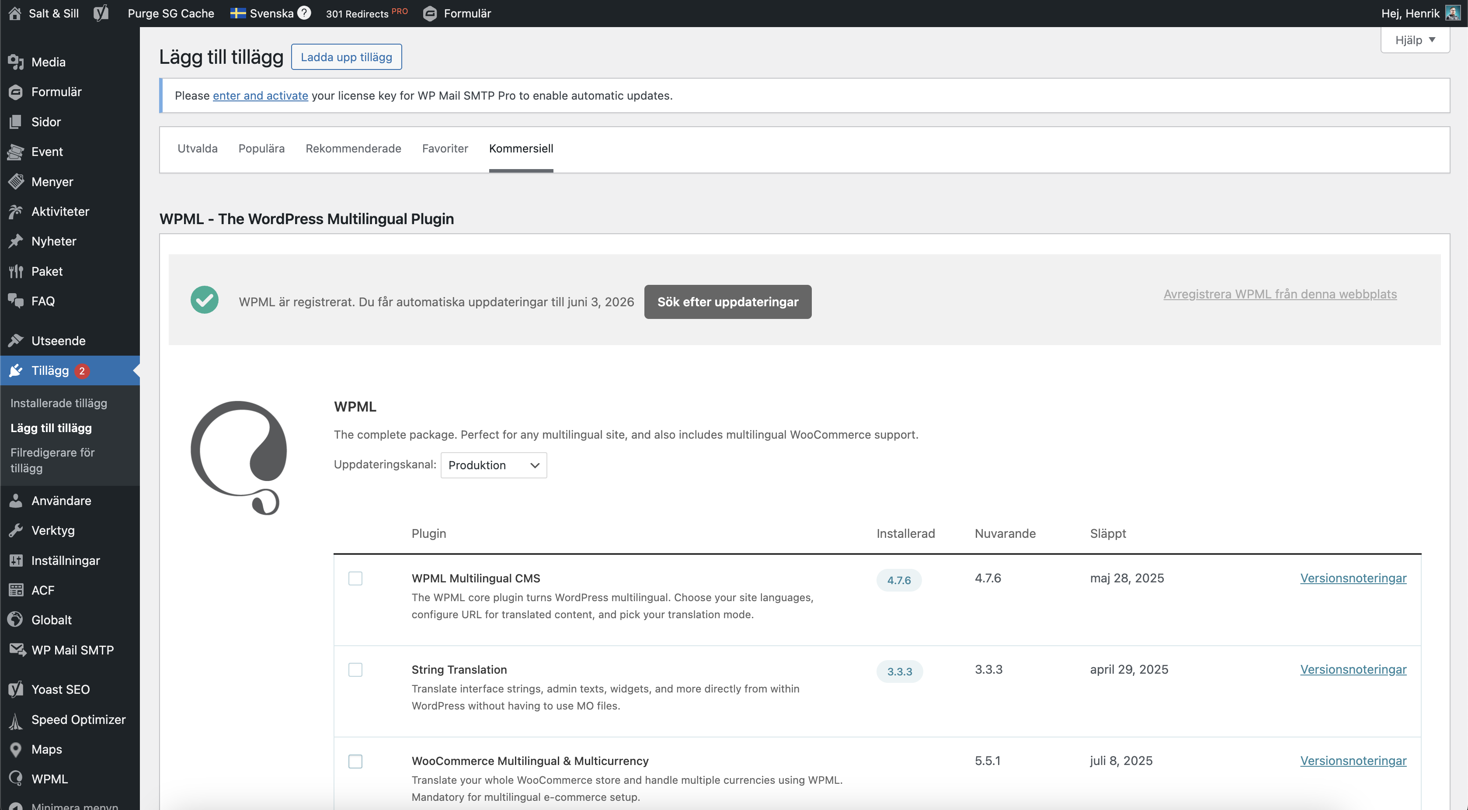1468x810 pixels.
Task: Click Formulär in the top admin bar
Action: pyautogui.click(x=457, y=13)
